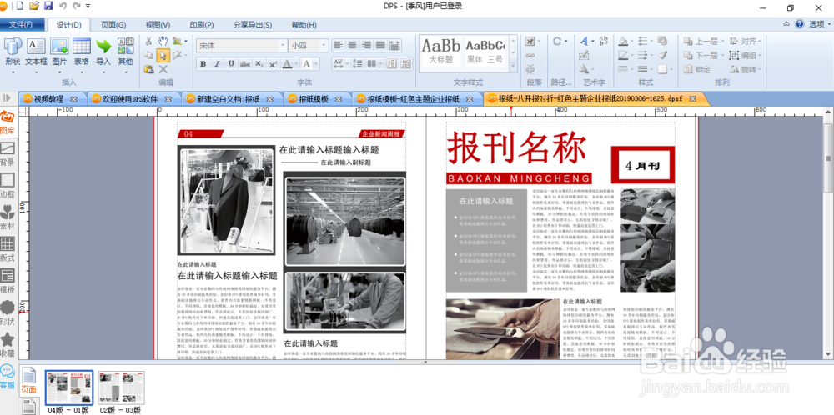Switch to the 分享导出(S) ribbon tab

253,24
